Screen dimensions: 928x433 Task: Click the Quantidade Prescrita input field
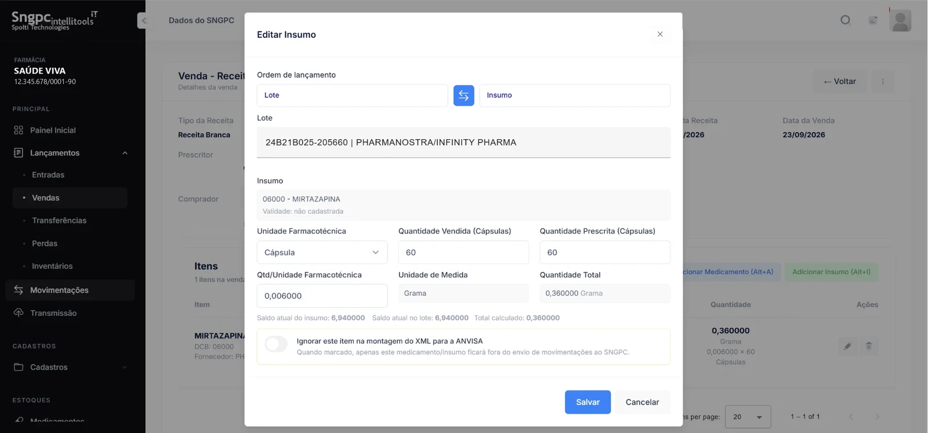[605, 253]
